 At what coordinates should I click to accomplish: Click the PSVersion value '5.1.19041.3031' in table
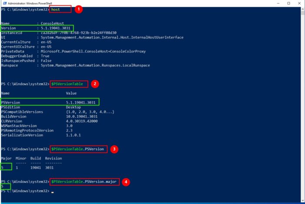(81, 102)
